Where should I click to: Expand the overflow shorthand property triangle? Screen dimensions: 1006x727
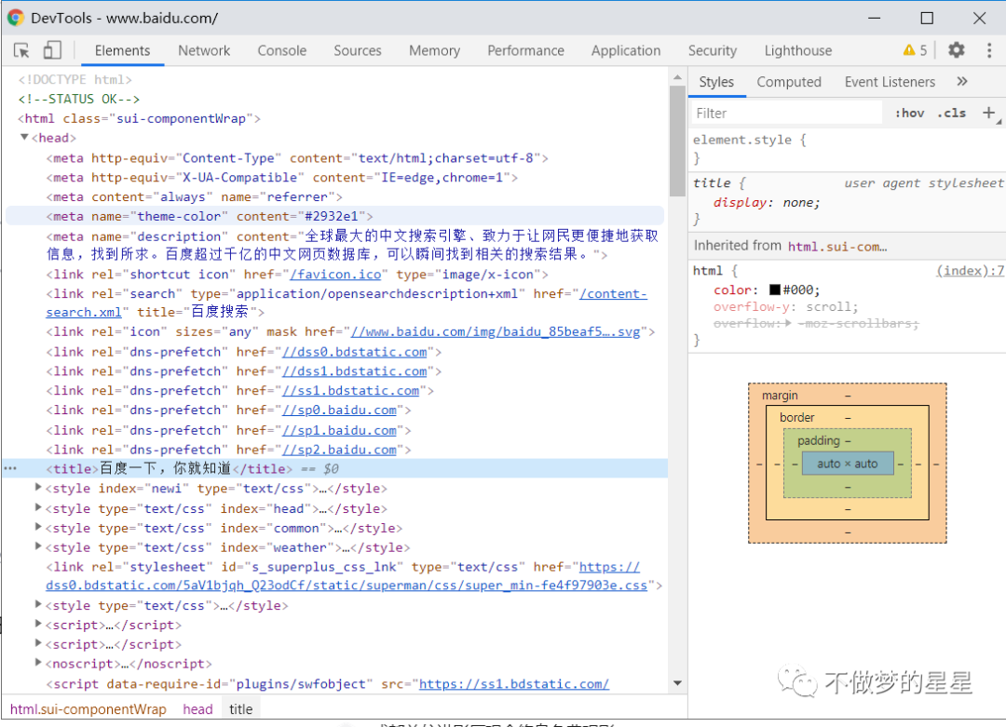788,323
